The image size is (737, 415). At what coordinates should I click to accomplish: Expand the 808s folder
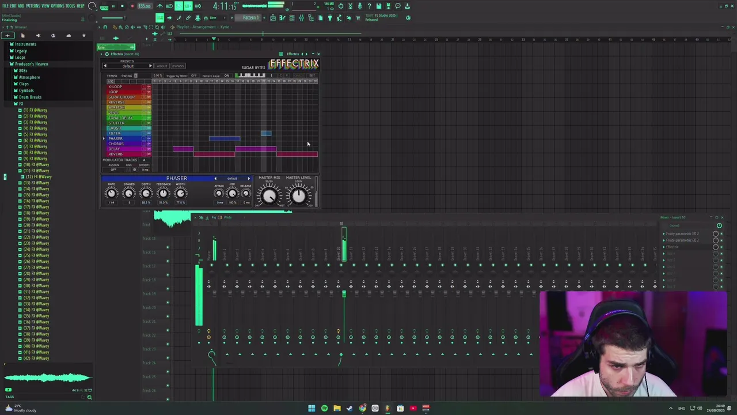pos(23,70)
